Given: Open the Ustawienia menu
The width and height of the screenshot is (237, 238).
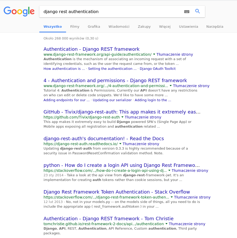Looking at the screenshot, I should point(188,26).
